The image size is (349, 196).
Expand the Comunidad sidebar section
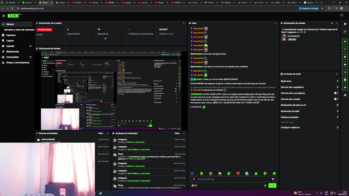point(16,57)
